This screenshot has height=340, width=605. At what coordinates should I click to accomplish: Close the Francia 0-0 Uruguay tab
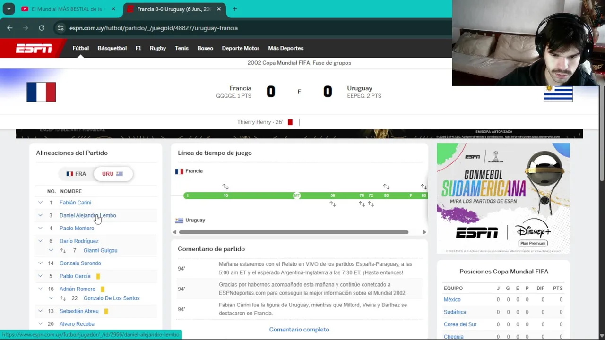218,9
